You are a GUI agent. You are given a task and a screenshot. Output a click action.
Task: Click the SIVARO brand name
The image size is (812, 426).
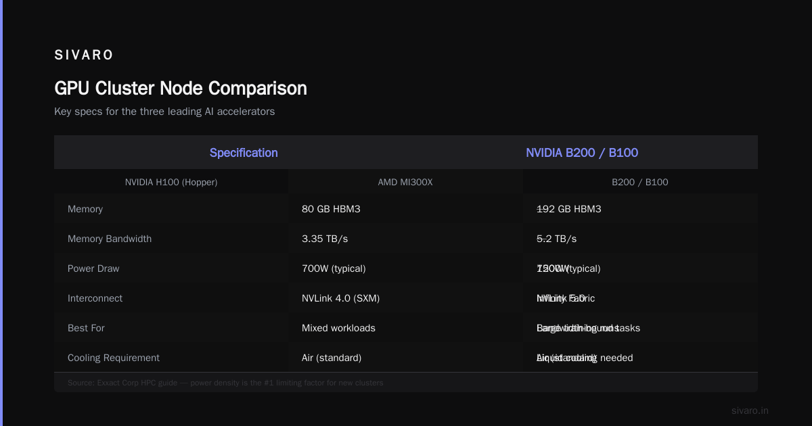[84, 55]
